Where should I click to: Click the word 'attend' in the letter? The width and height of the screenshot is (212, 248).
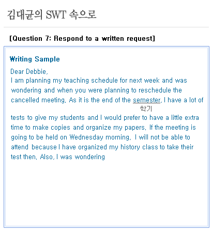20,147
